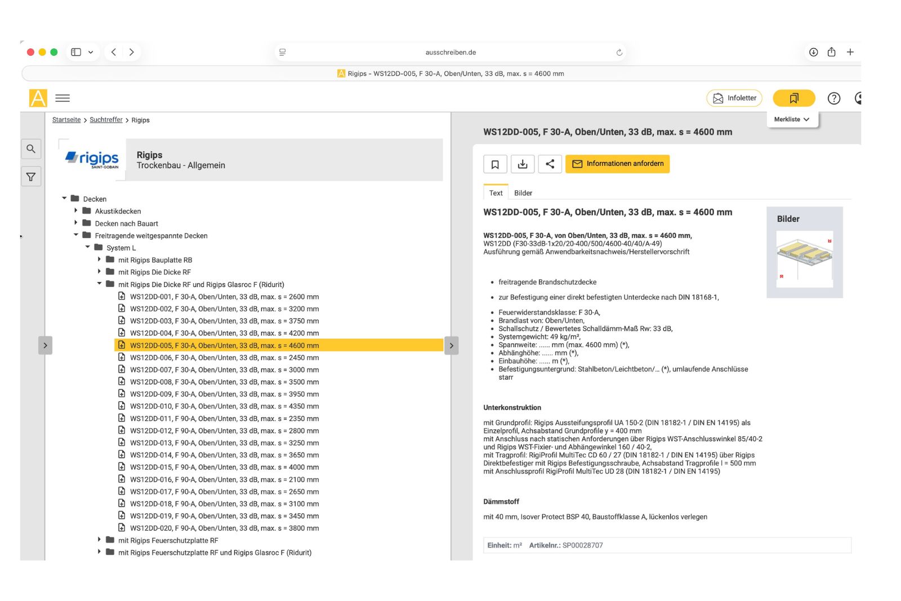Select WS12DD-017 max. s = 2650 mm
The image size is (901, 601).
(x=224, y=492)
